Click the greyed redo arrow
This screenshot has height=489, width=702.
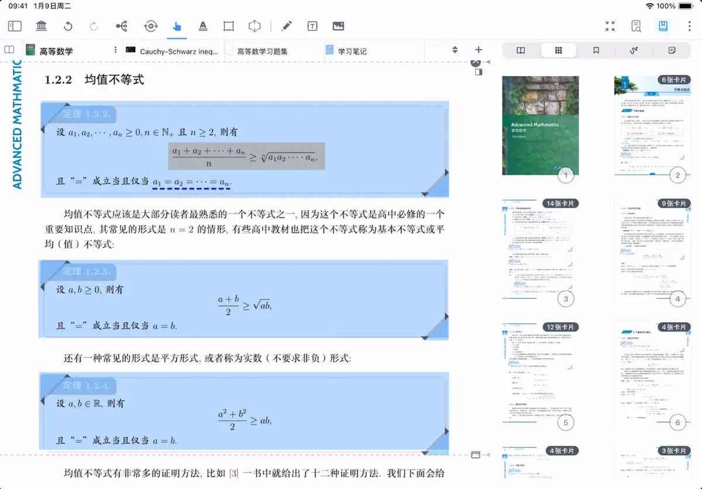tap(94, 26)
